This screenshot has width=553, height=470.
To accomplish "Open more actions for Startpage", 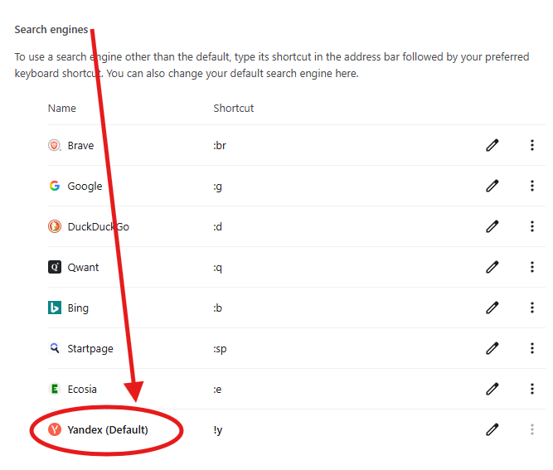I will click(x=532, y=348).
